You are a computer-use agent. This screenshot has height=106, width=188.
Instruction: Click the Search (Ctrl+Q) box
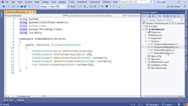[137, 2]
